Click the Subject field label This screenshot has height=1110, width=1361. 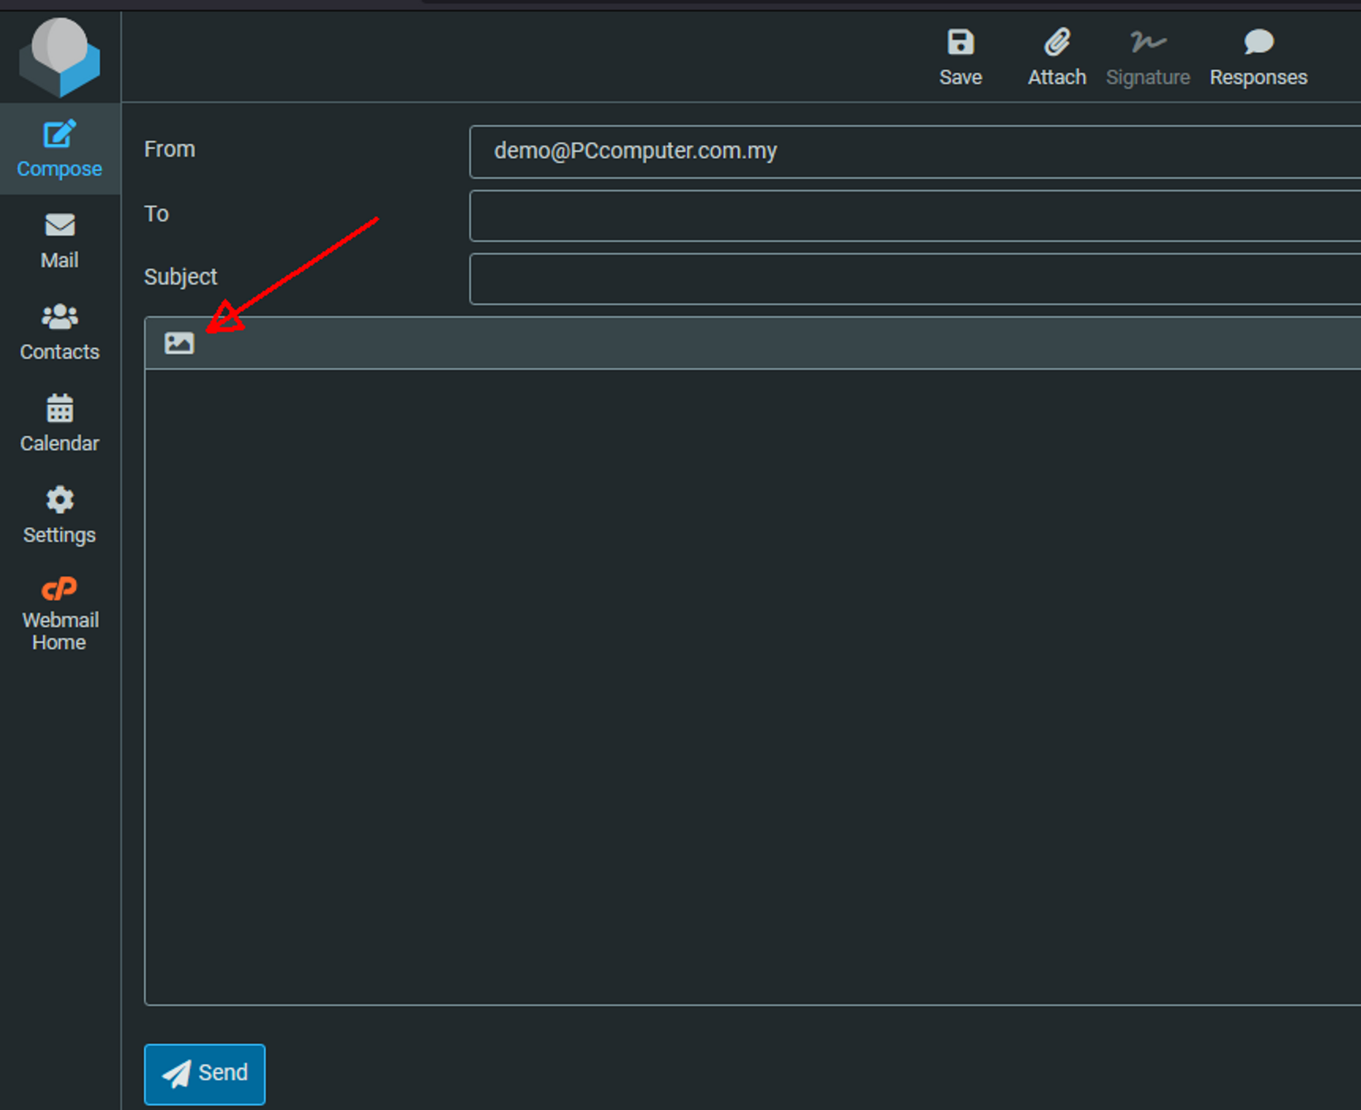click(180, 277)
